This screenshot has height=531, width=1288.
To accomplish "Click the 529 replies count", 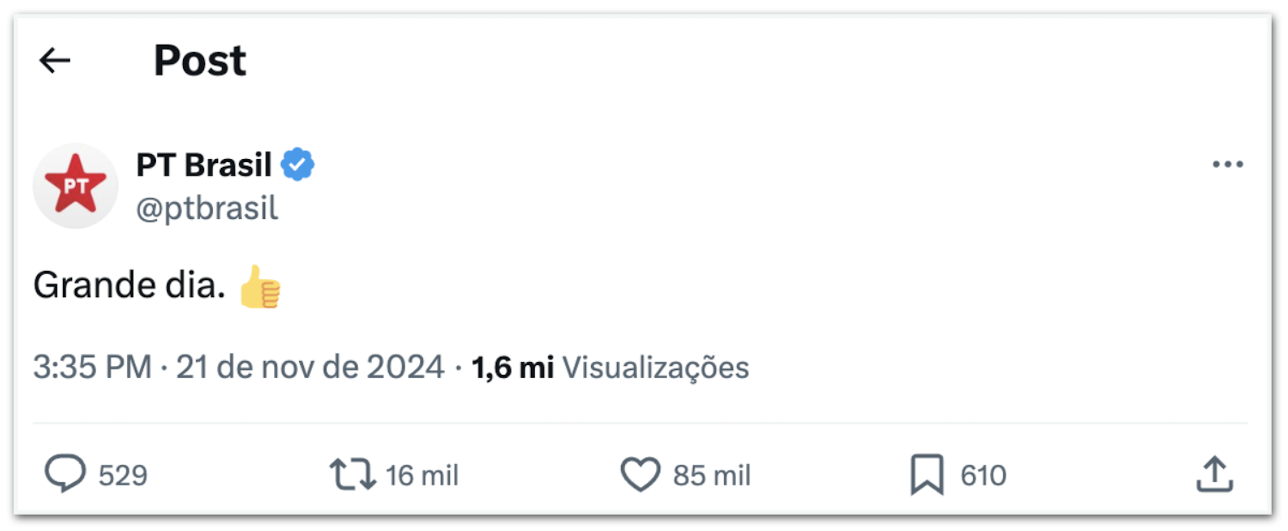I will 123,475.
